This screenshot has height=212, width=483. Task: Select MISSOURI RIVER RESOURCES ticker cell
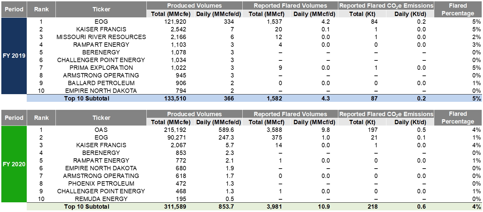pos(101,37)
